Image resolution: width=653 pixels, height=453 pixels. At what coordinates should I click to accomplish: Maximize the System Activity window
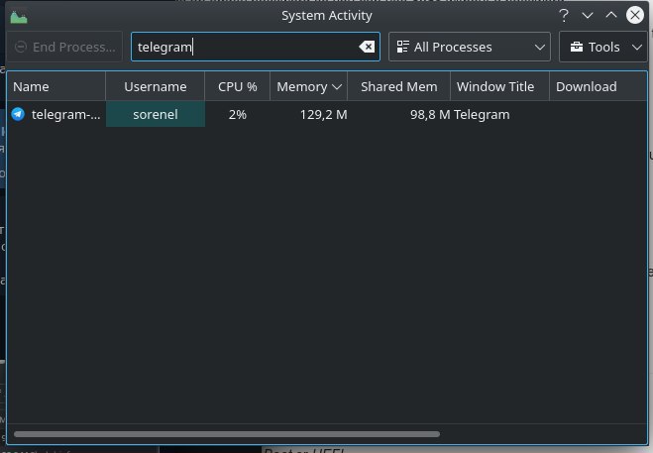[x=611, y=15]
